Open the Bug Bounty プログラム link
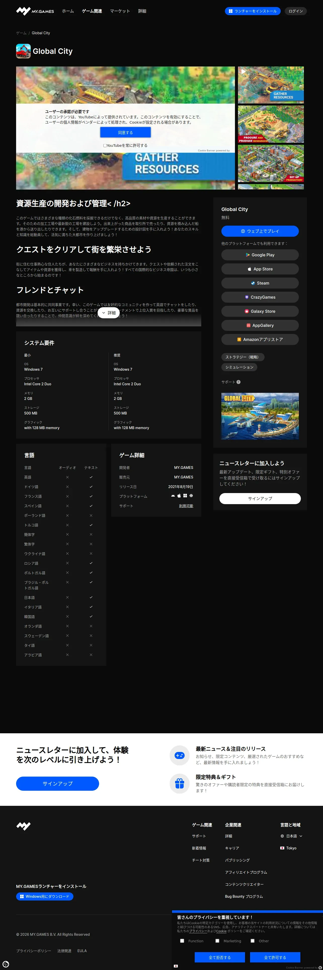 pos(244,896)
